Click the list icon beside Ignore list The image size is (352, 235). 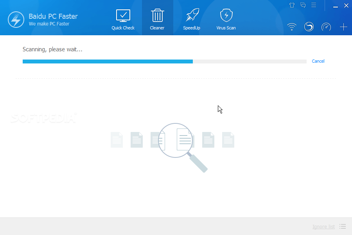(x=343, y=226)
